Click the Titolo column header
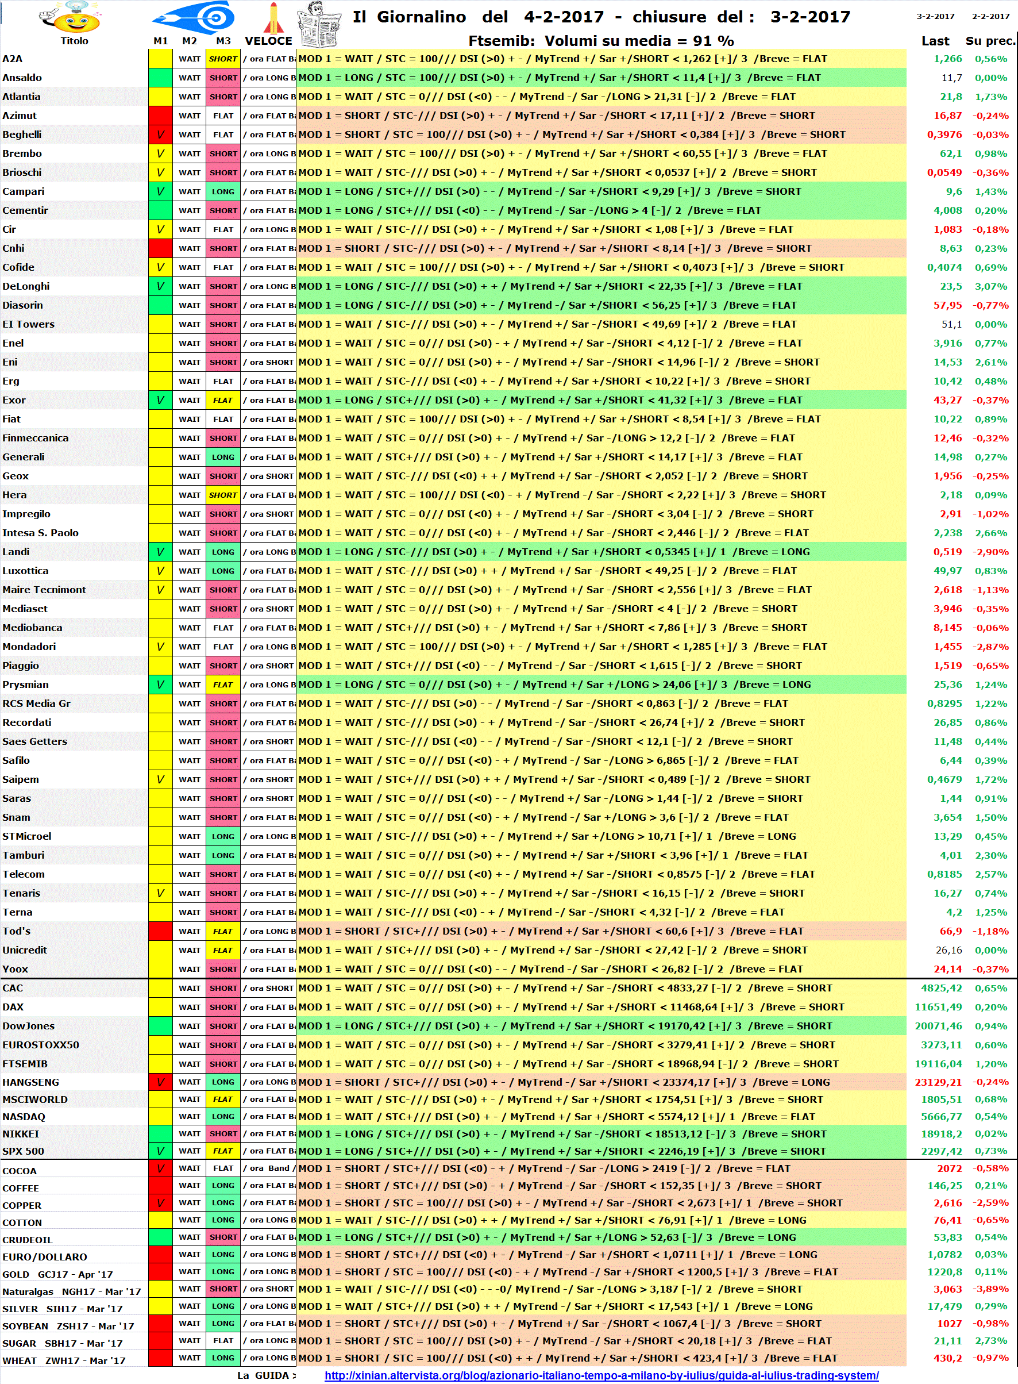 coord(74,41)
